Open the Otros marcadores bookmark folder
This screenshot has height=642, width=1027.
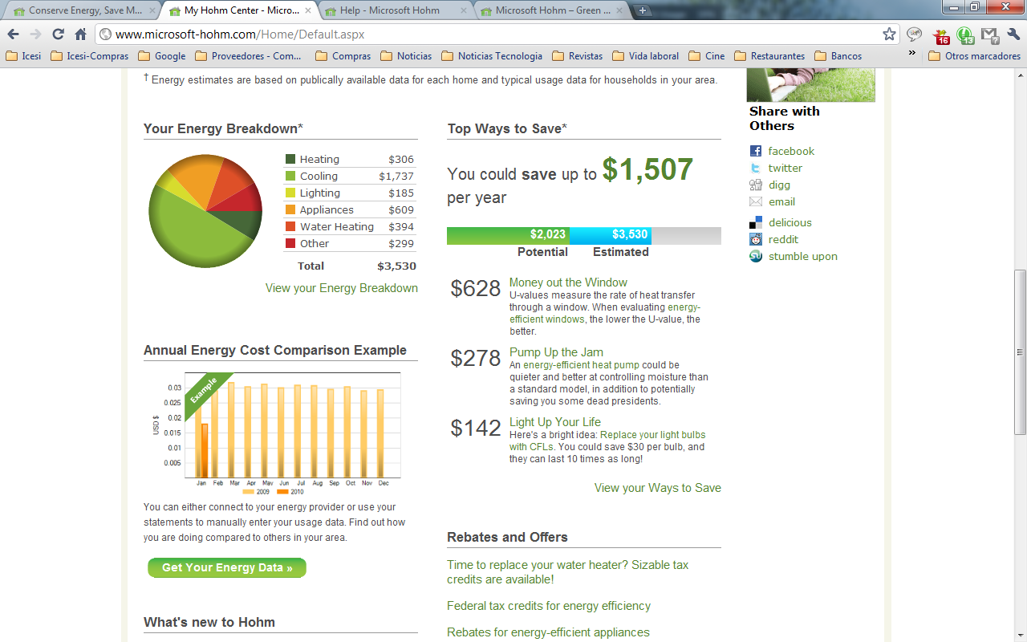[974, 56]
